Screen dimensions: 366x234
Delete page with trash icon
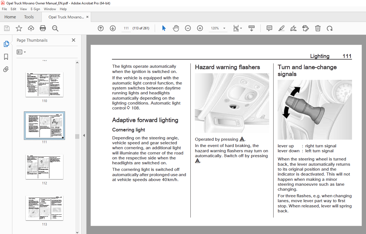318,28
